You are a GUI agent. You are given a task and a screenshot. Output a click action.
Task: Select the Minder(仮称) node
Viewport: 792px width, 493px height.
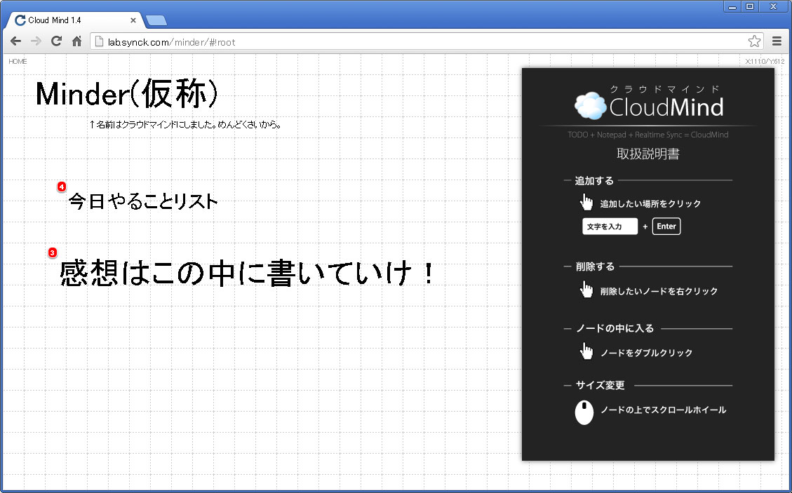[127, 94]
